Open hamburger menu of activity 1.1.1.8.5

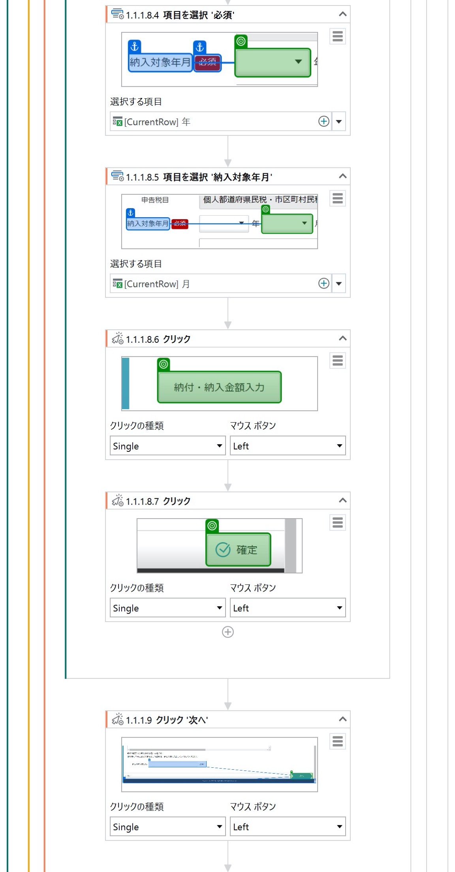[x=338, y=198]
